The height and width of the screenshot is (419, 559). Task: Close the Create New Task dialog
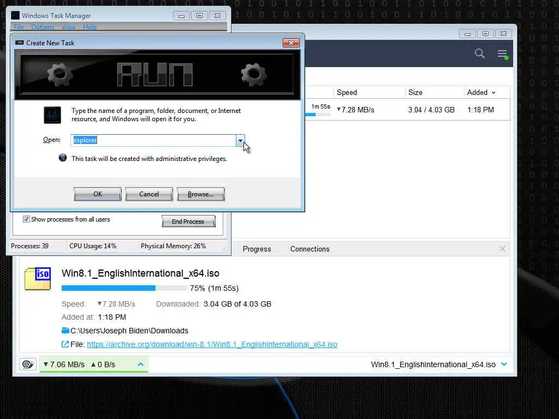[292, 43]
